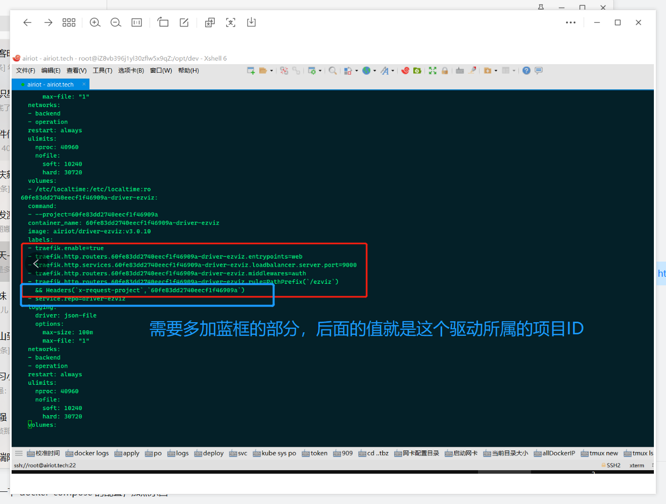Click Xshell new folder star icon
This screenshot has width=666, height=504.
tap(488, 71)
